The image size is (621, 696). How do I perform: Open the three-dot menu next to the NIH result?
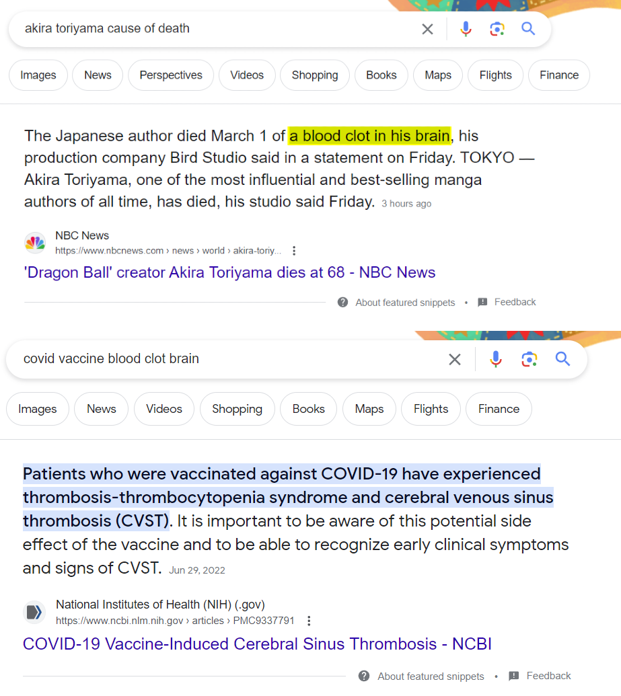coord(309,621)
